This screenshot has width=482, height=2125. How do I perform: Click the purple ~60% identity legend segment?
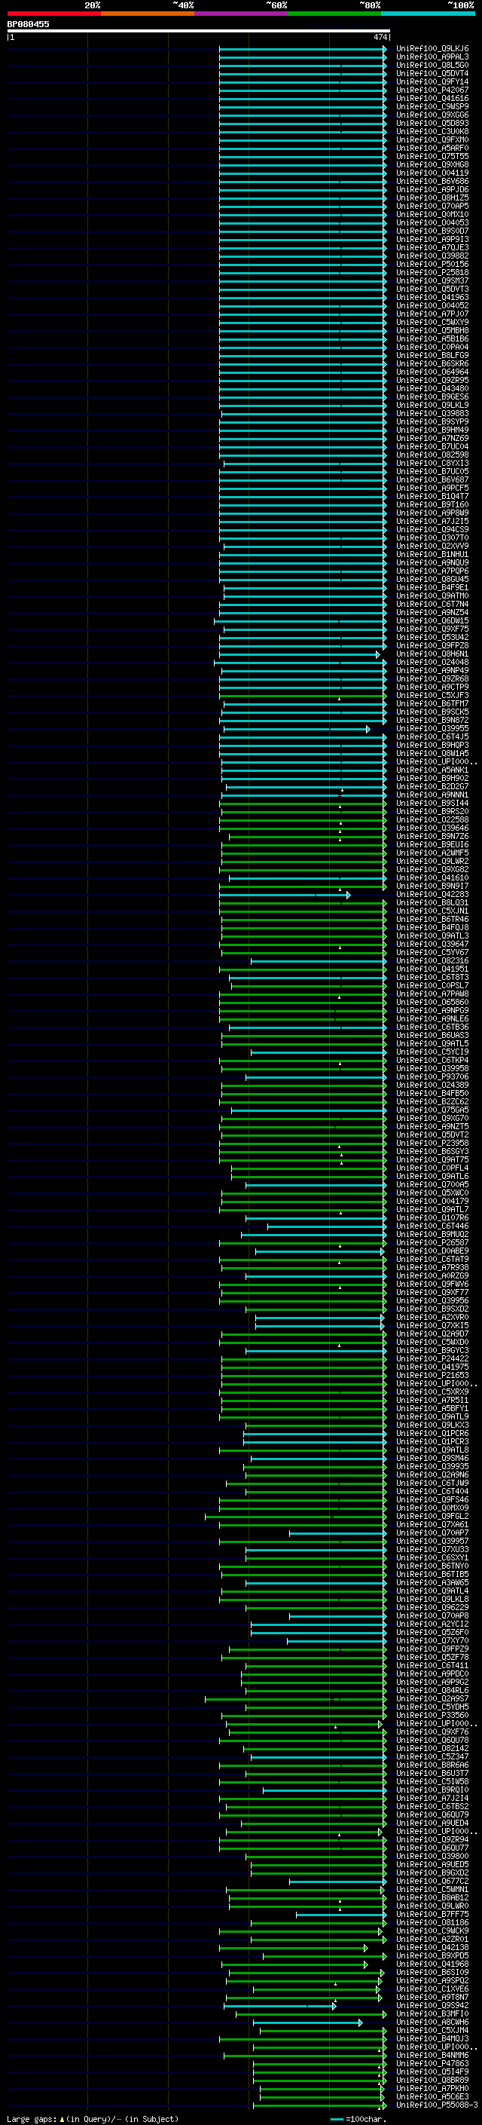pyautogui.click(x=240, y=14)
